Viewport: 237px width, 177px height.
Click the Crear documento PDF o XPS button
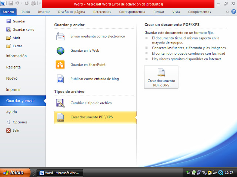161,77
